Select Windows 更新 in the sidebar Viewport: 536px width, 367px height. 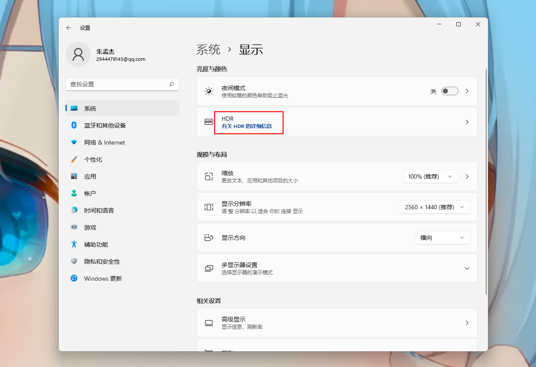pyautogui.click(x=123, y=279)
